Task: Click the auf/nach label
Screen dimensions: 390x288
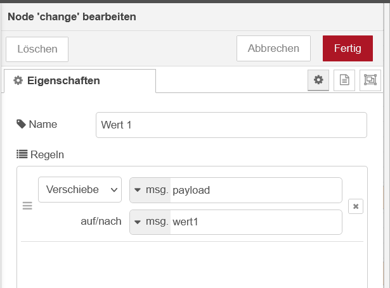Action: tap(101, 221)
